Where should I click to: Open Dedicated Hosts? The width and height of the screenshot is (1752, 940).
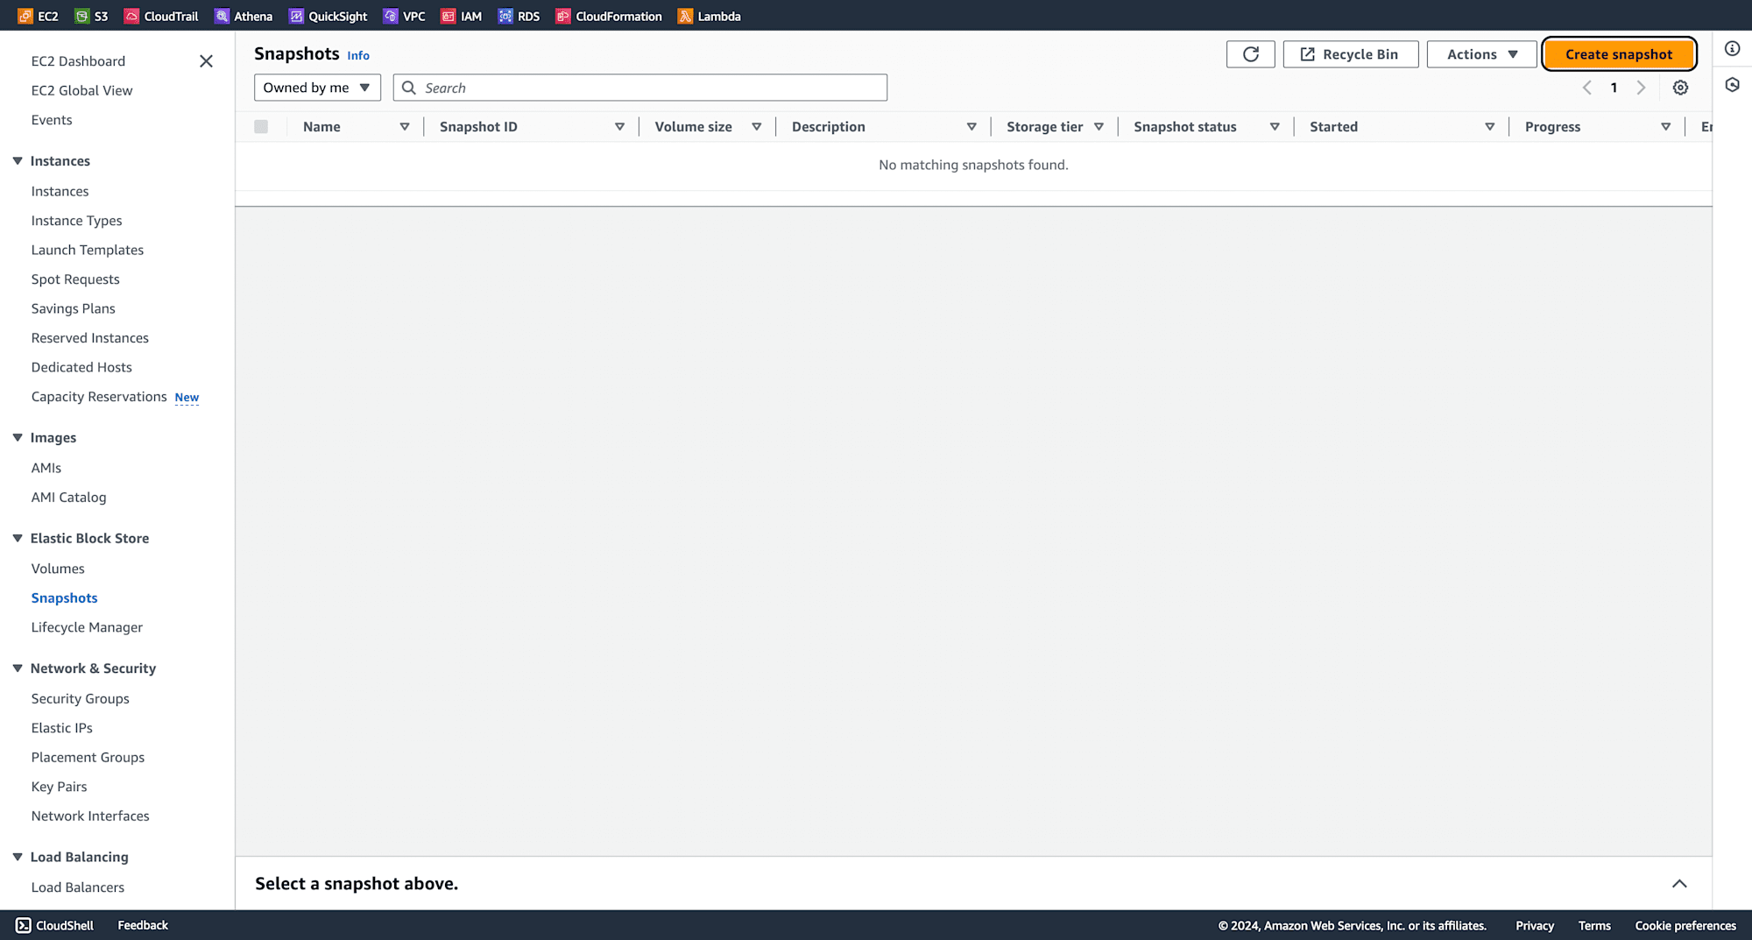point(81,367)
